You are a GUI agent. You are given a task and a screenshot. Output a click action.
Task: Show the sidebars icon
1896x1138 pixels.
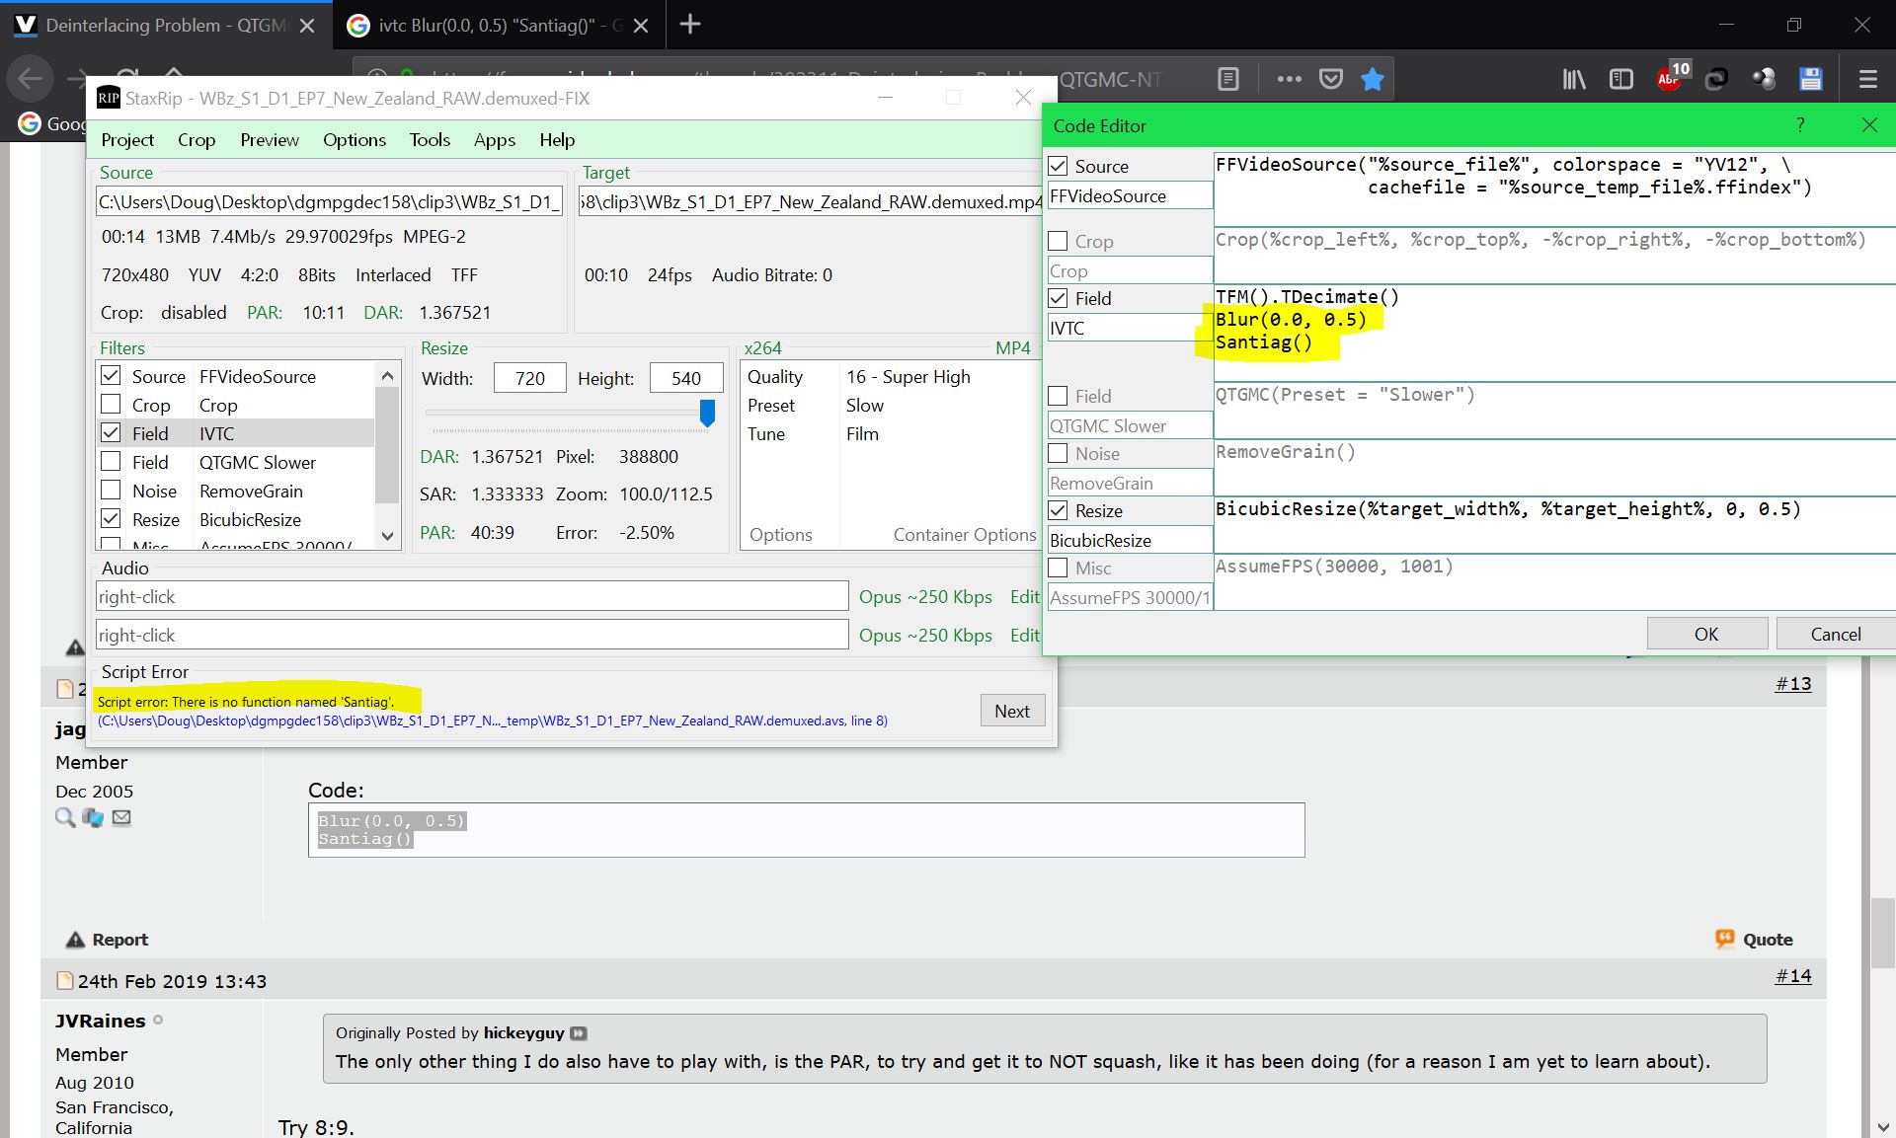tap(1620, 79)
